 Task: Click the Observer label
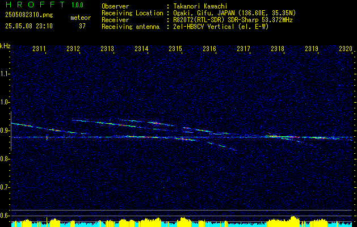coord(115,6)
